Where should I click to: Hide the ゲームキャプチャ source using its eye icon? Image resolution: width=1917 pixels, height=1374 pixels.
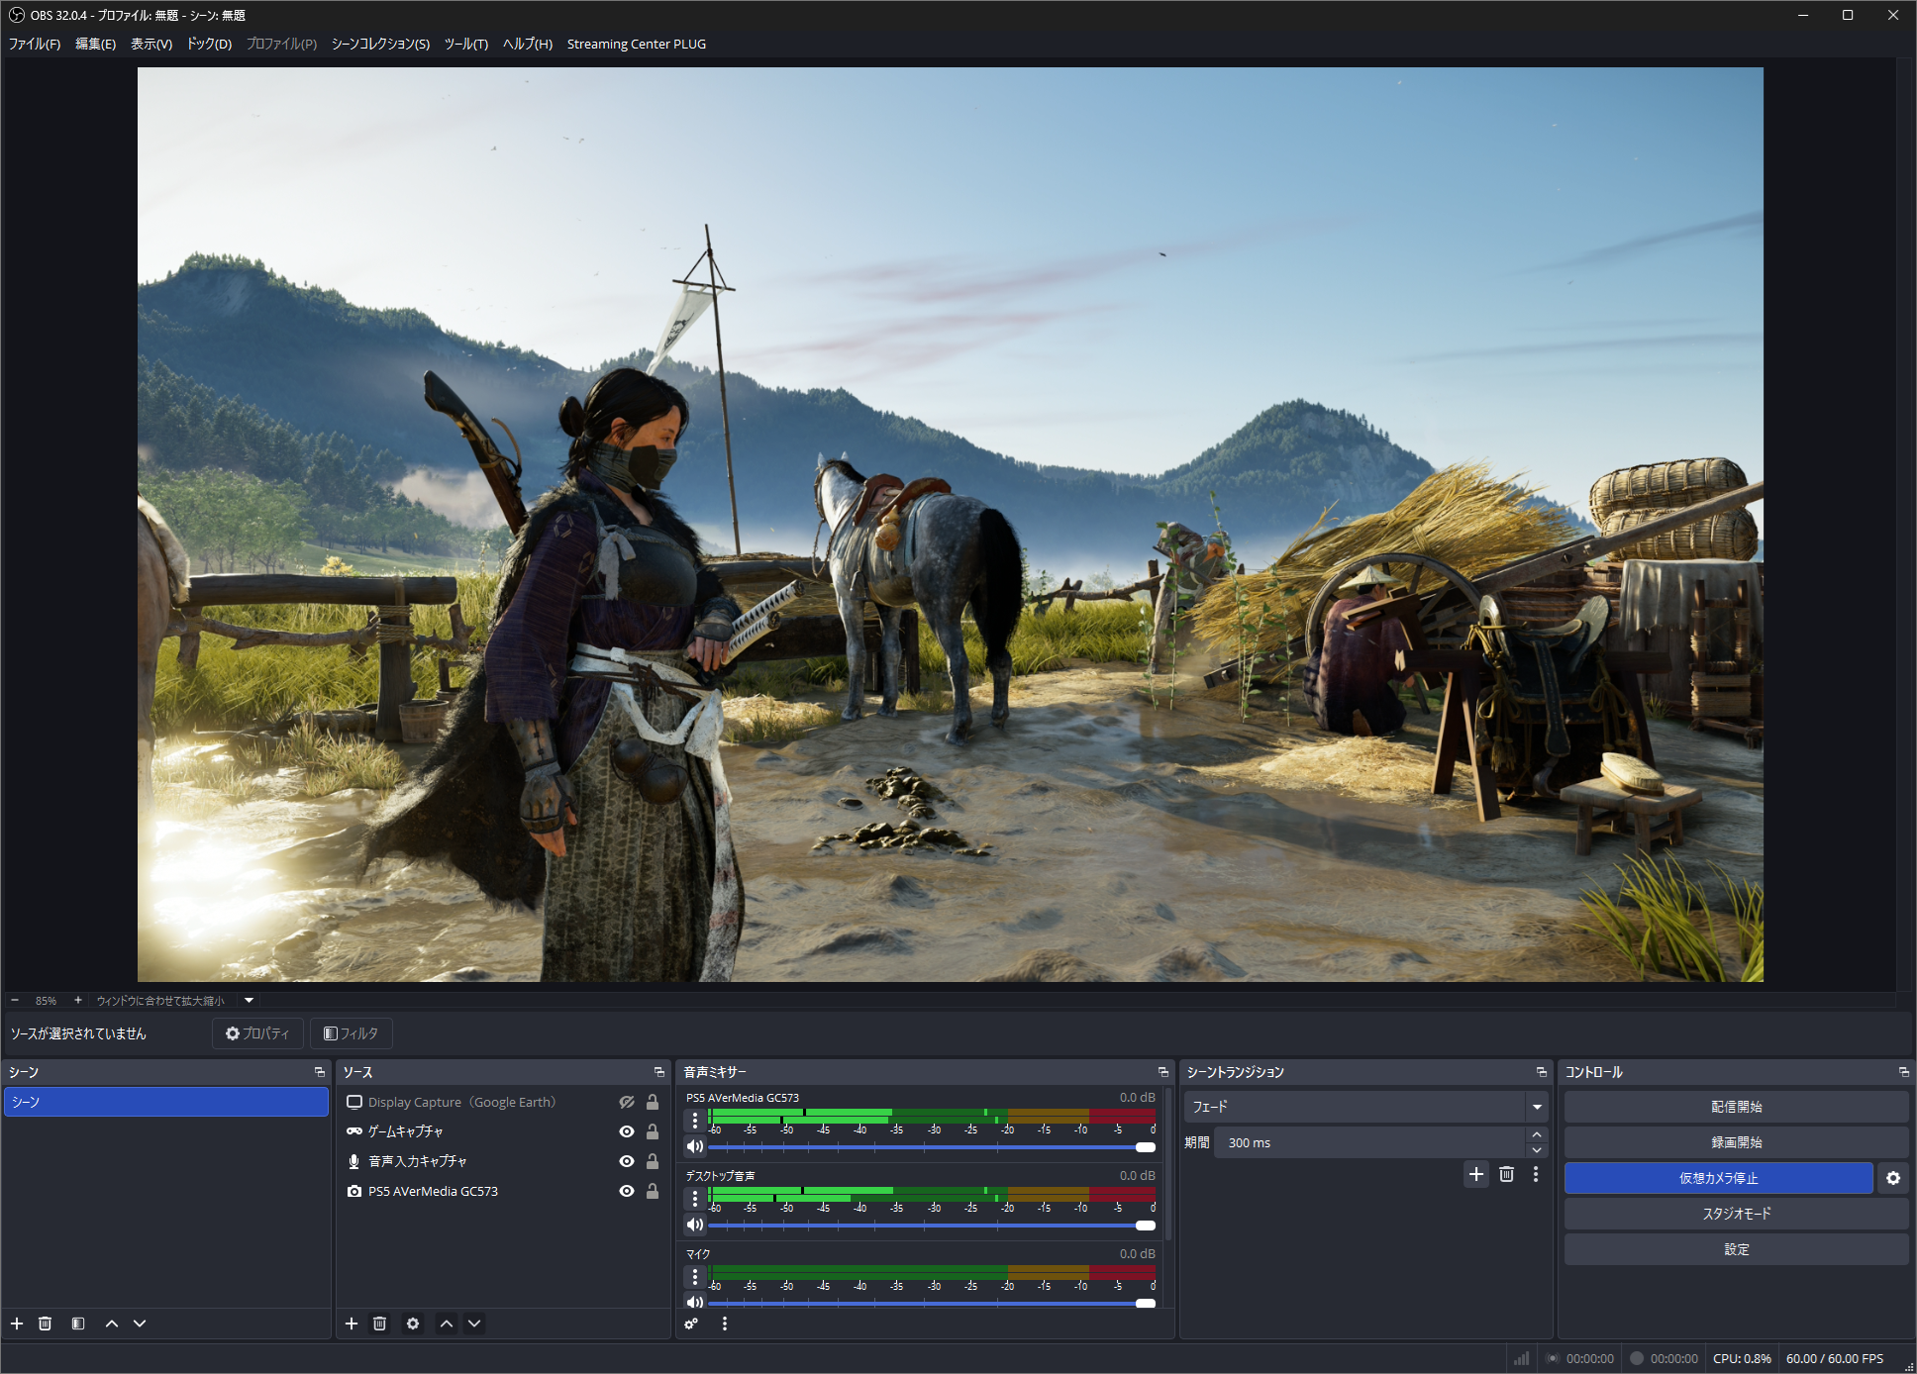(627, 1131)
